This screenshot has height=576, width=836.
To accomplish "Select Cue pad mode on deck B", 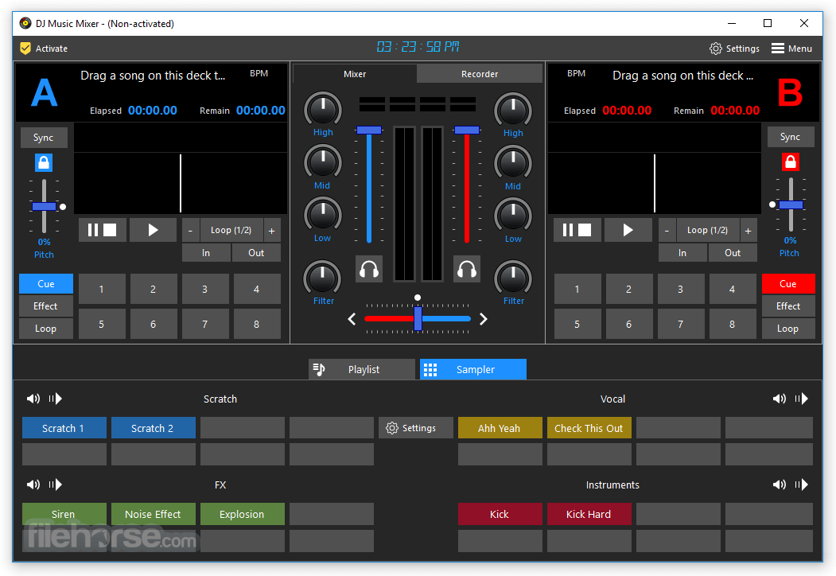I will tap(788, 284).
